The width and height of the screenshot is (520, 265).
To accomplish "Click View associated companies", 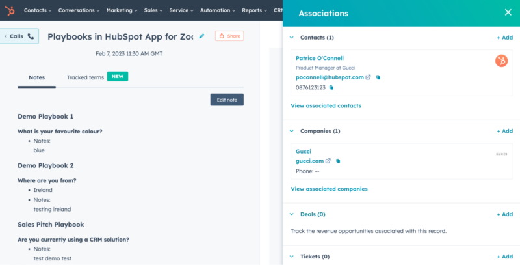I will click(x=330, y=189).
